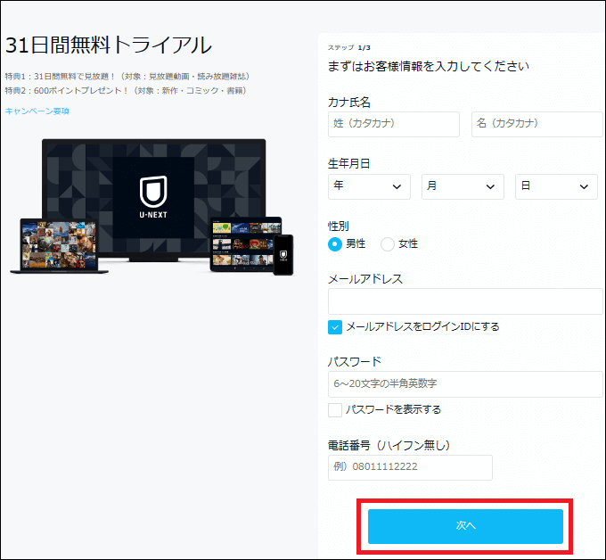The width and height of the screenshot is (606, 560).
Task: Click the 31日間無料トライアル heading
Action: click(108, 45)
